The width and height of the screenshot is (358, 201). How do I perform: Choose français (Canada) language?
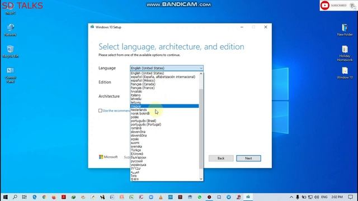point(164,84)
